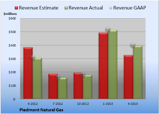Select the red estimate bar for 1-2013

tap(103, 66)
